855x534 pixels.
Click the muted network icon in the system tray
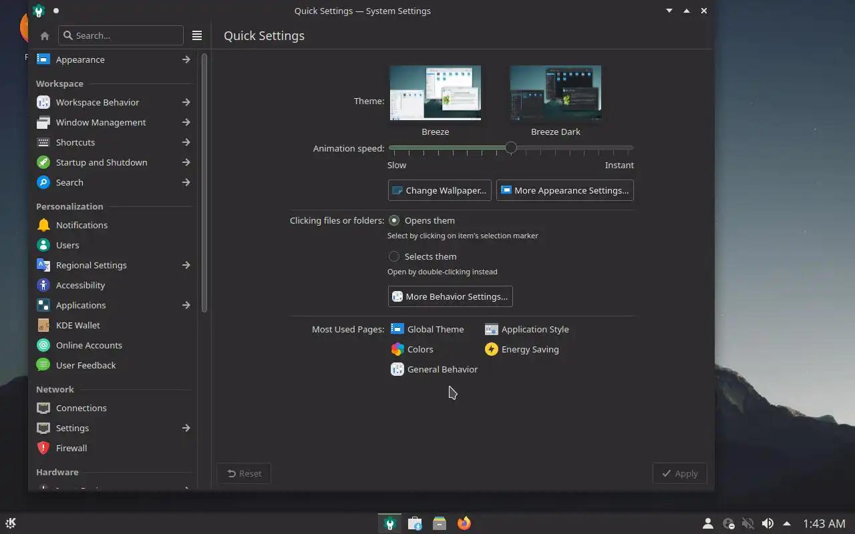tap(748, 524)
